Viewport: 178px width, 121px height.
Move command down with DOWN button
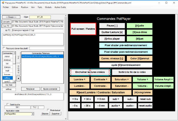(x=19, y=69)
